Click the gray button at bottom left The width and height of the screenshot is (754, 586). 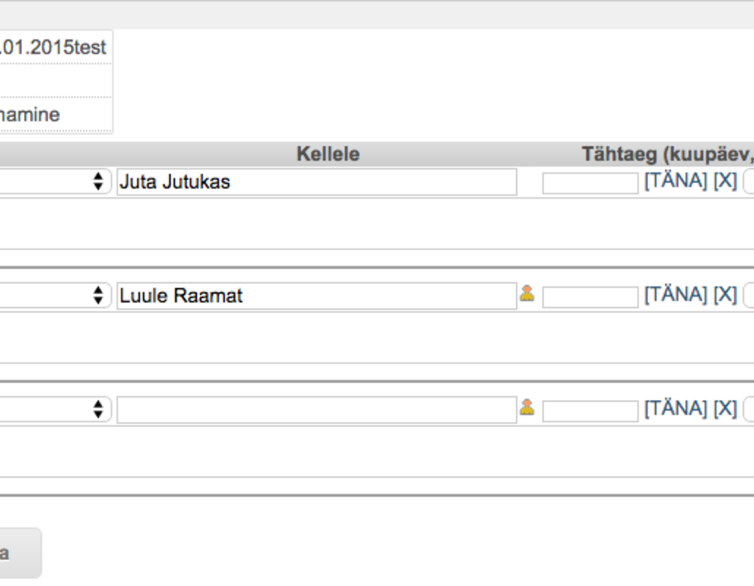(20, 553)
